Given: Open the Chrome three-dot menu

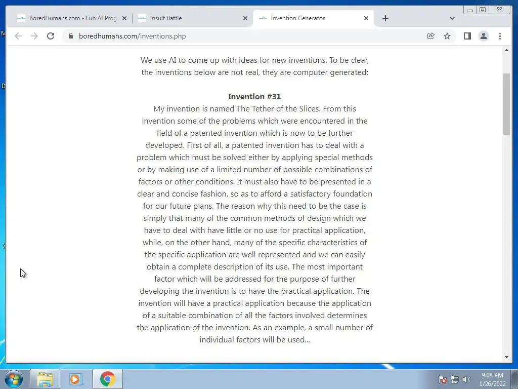Looking at the screenshot, I should pyautogui.click(x=500, y=36).
